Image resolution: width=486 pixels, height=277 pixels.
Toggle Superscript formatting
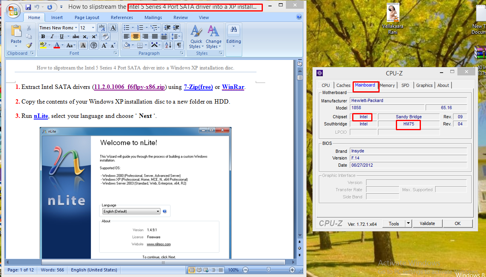point(94,36)
